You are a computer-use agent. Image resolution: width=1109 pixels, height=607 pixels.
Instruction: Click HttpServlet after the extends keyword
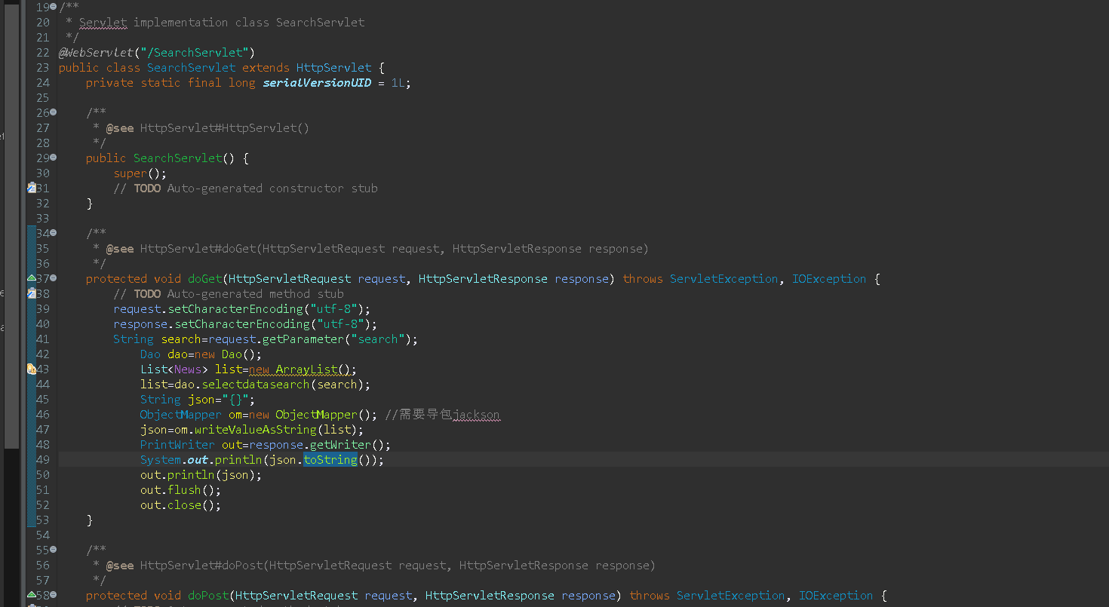[333, 68]
